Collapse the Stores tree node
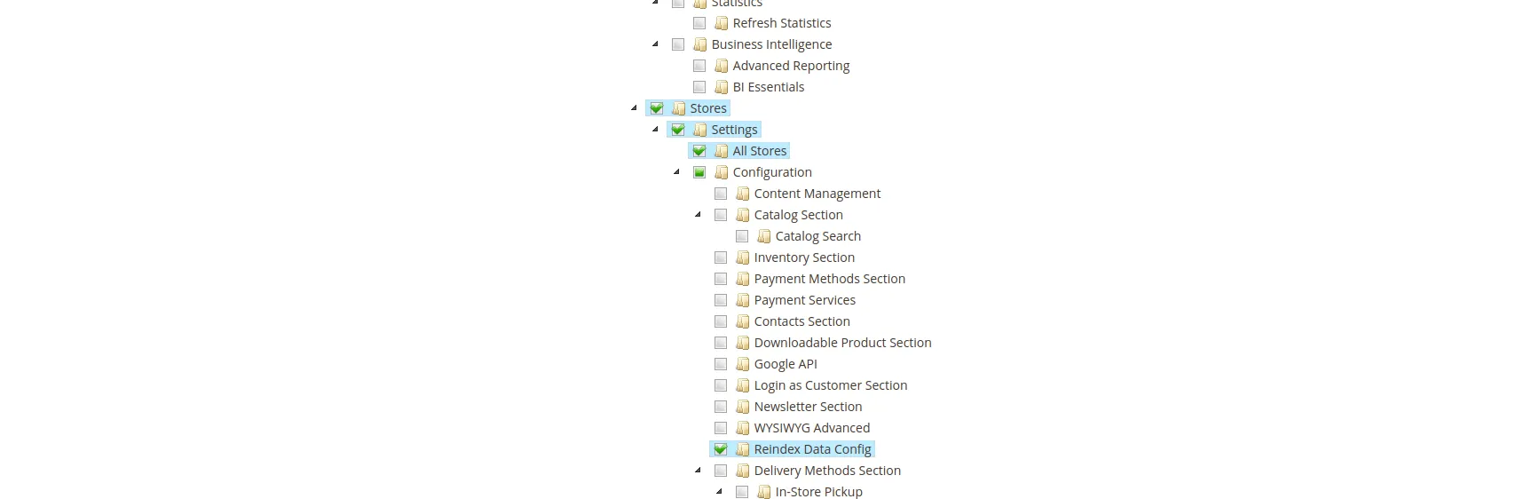The width and height of the screenshot is (1516, 499). pos(634,108)
